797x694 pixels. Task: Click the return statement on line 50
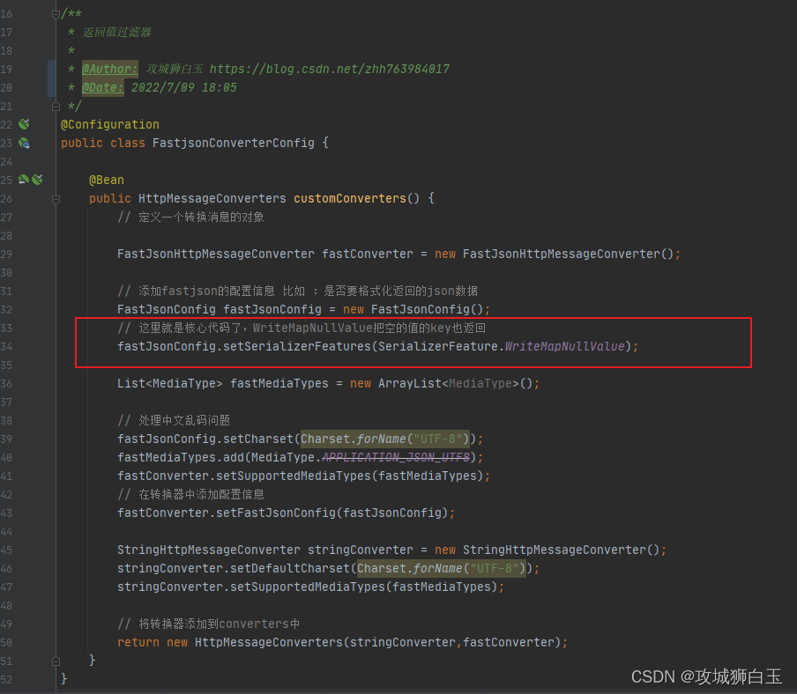[342, 642]
